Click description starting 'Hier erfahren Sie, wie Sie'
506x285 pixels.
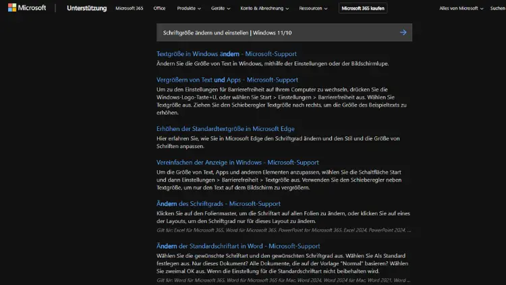278,142
